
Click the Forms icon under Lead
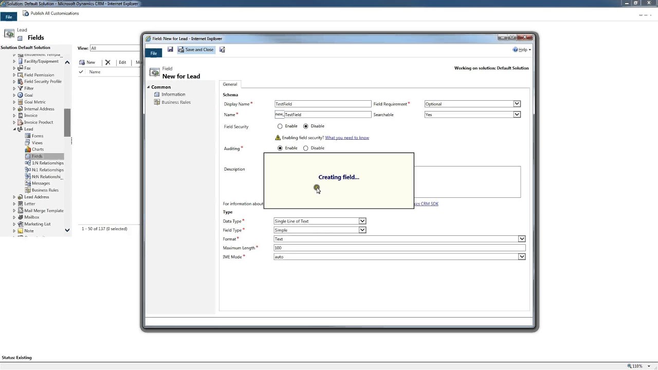click(x=28, y=136)
